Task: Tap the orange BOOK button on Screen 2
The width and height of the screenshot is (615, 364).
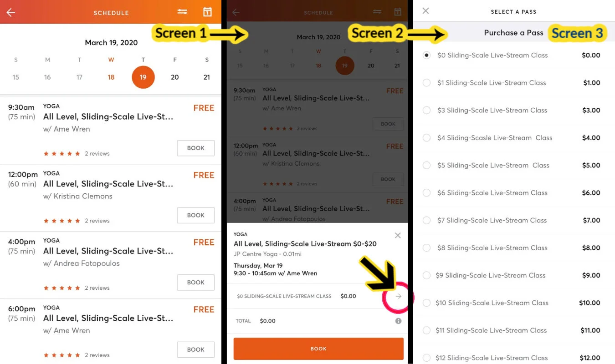Action: (318, 349)
